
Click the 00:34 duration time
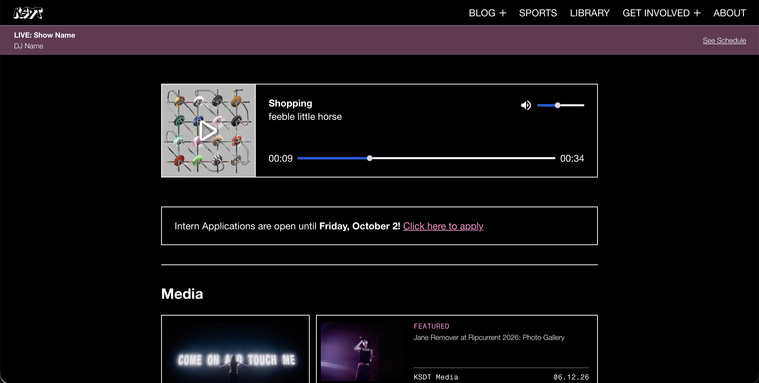pos(572,158)
